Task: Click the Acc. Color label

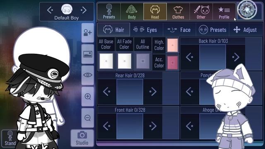Action: coord(159,62)
